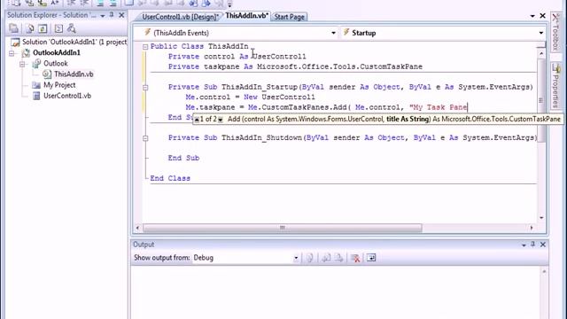
Task: Click the horizontal scroll right arrow
Action: (x=532, y=228)
